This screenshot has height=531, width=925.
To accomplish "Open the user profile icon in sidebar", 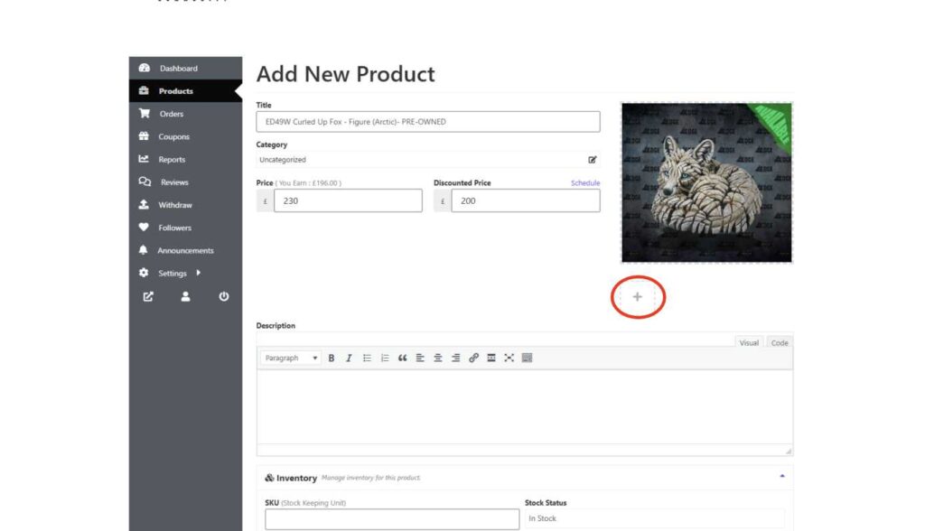I will 185,296.
